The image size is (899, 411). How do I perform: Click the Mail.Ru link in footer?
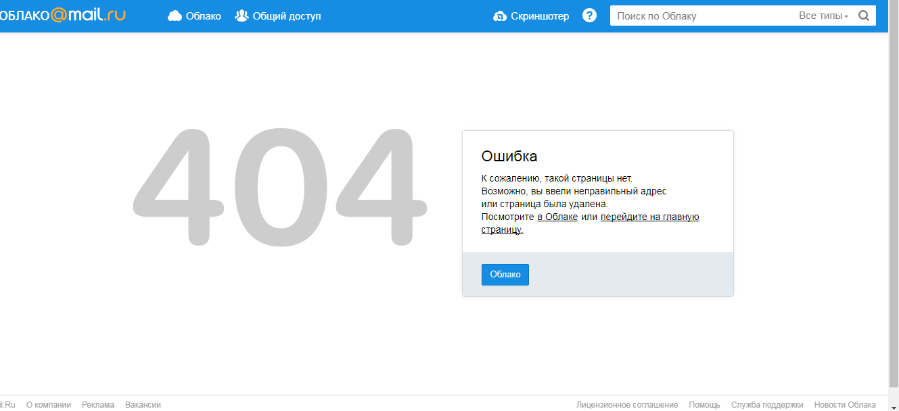[7, 405]
